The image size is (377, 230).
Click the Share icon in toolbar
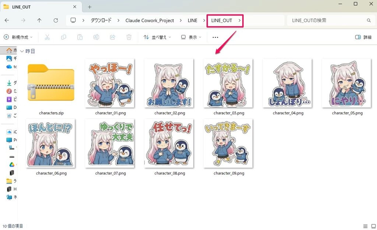point(113,37)
